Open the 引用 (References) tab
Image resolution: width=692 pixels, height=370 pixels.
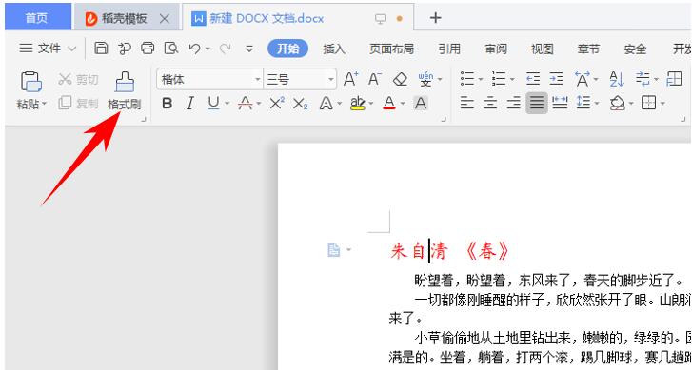[449, 49]
